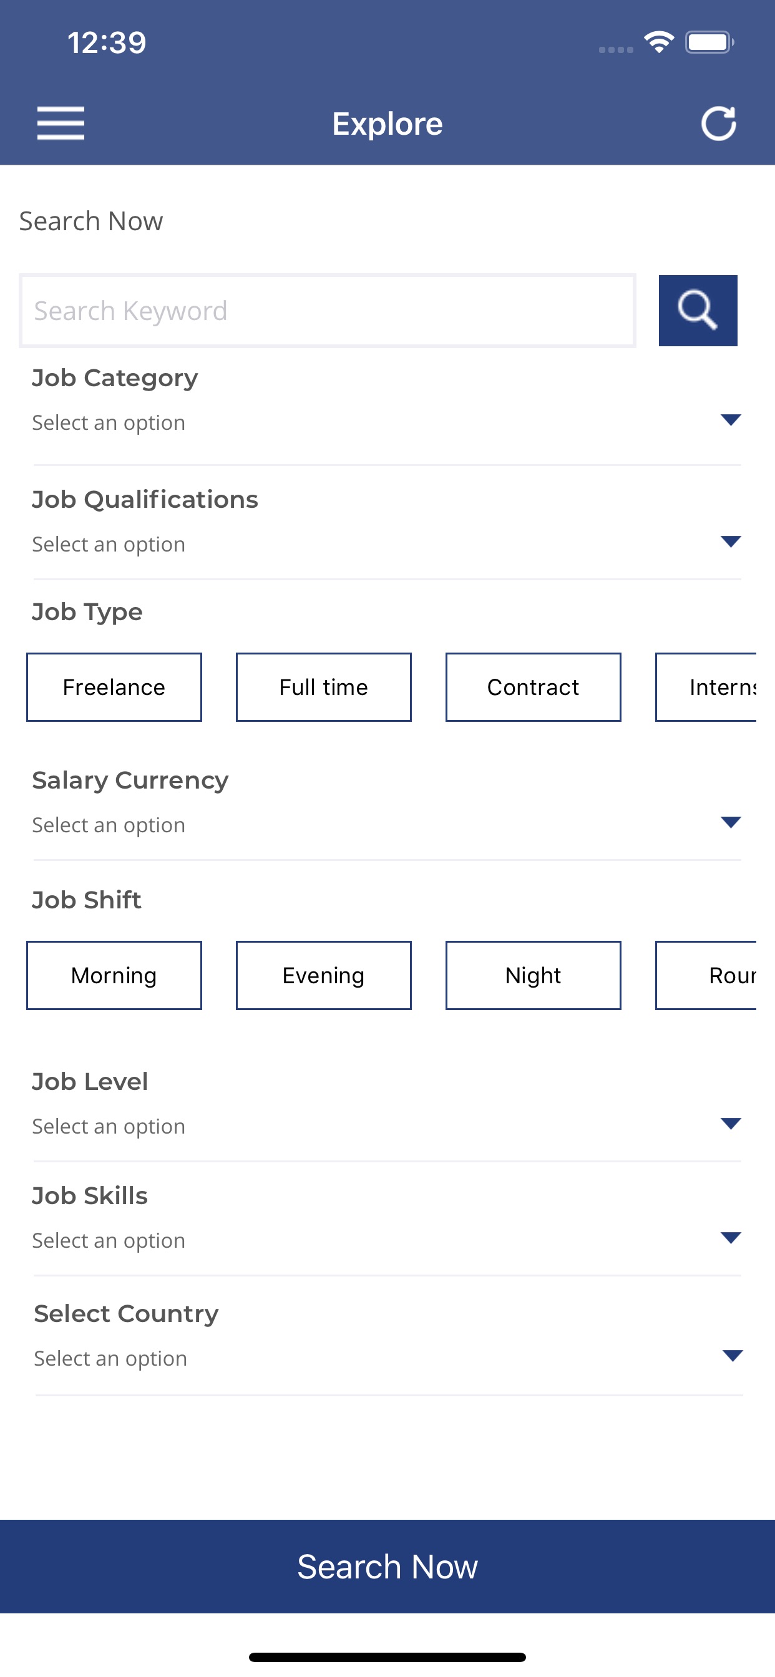The width and height of the screenshot is (775, 1677).
Task: Select the Morning job shift
Action: click(x=114, y=975)
